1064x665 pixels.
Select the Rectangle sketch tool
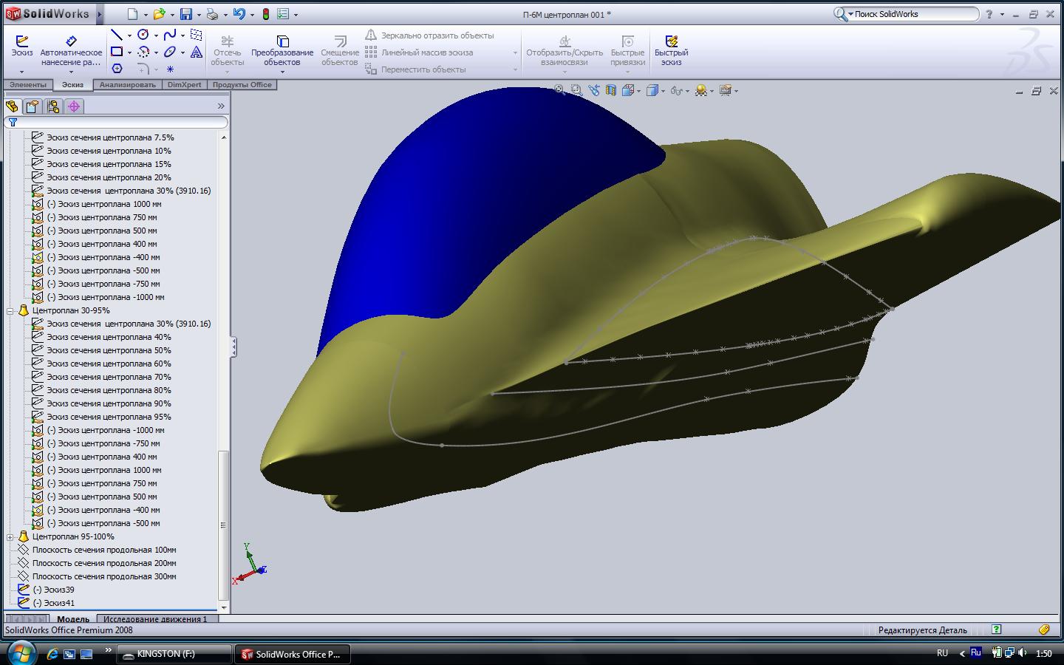coord(117,52)
